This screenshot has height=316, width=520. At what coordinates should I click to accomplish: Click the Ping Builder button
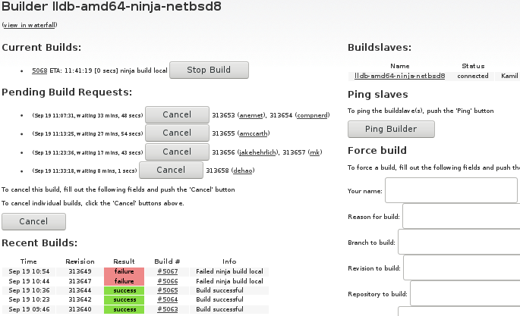pyautogui.click(x=391, y=129)
